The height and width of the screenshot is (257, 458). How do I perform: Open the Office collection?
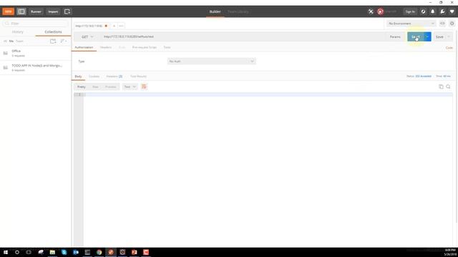[x=36, y=53]
